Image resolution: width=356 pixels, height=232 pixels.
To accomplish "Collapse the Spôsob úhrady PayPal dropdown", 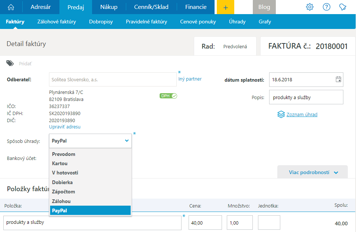I will pyautogui.click(x=127, y=141).
